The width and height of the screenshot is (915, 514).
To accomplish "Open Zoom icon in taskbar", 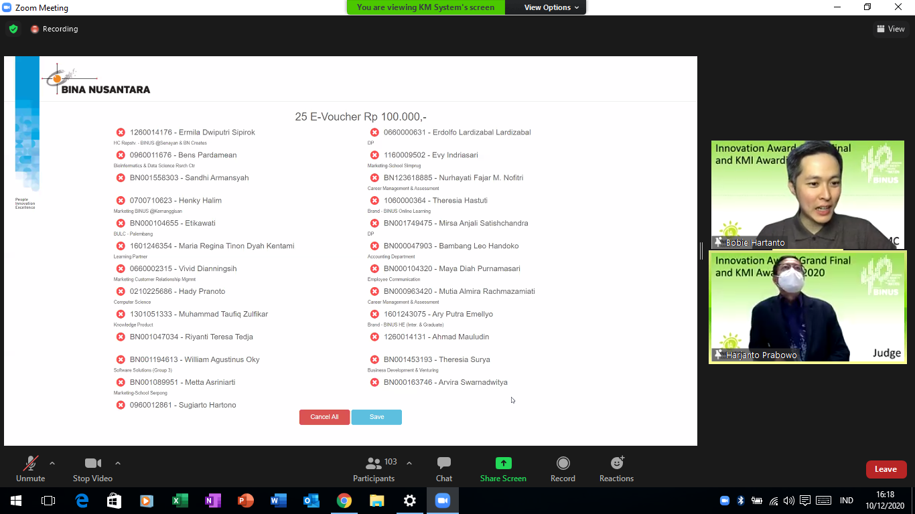I will [442, 501].
